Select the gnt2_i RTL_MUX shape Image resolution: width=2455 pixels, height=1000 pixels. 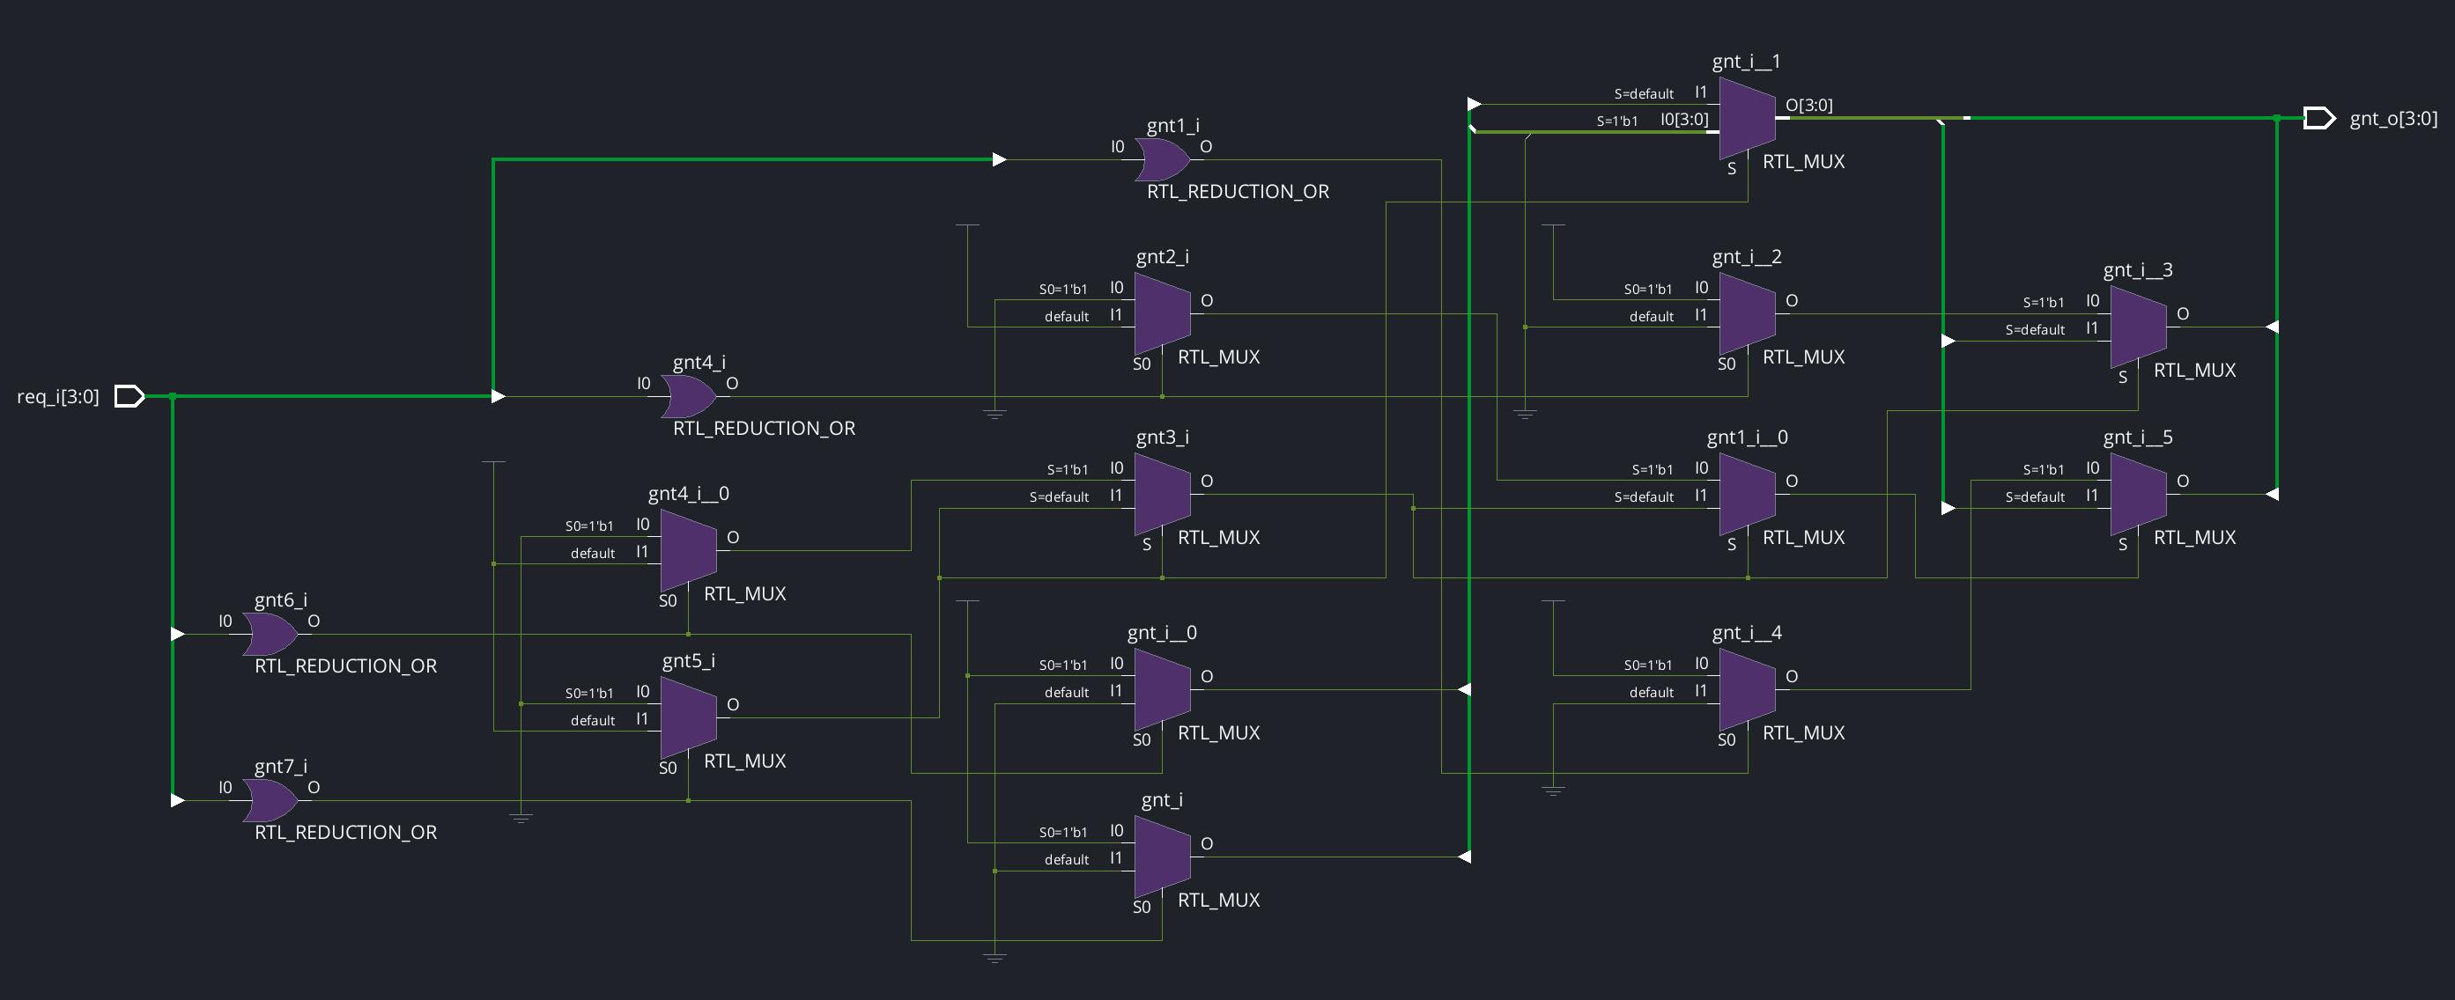[x=1162, y=313]
